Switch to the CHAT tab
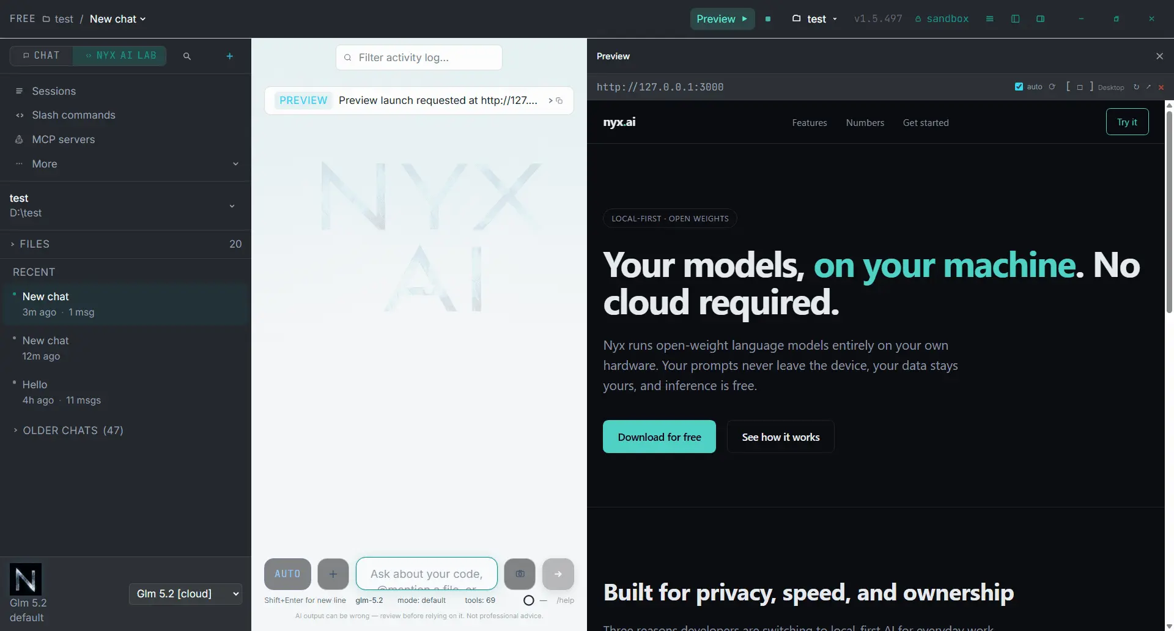 42,56
